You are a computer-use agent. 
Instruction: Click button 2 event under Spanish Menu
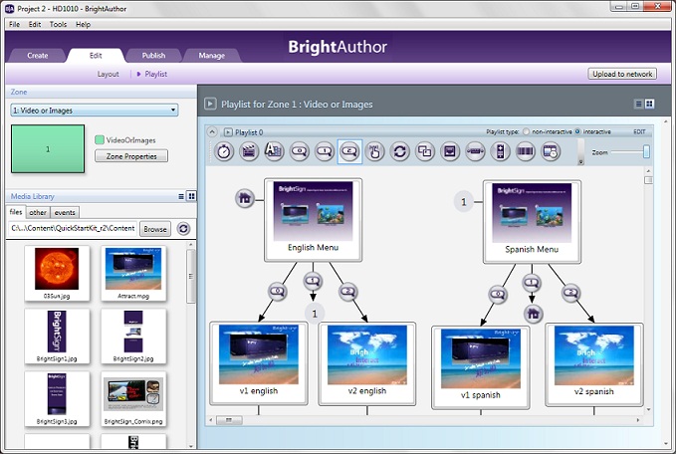pyautogui.click(x=570, y=293)
